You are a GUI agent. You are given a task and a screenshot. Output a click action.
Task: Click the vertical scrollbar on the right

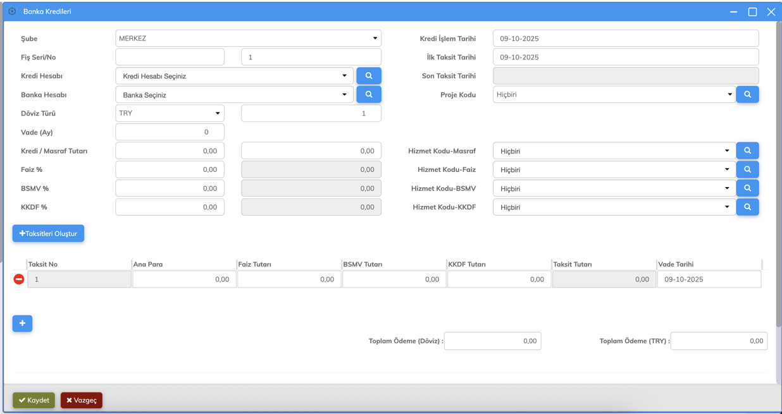pyautogui.click(x=778, y=190)
